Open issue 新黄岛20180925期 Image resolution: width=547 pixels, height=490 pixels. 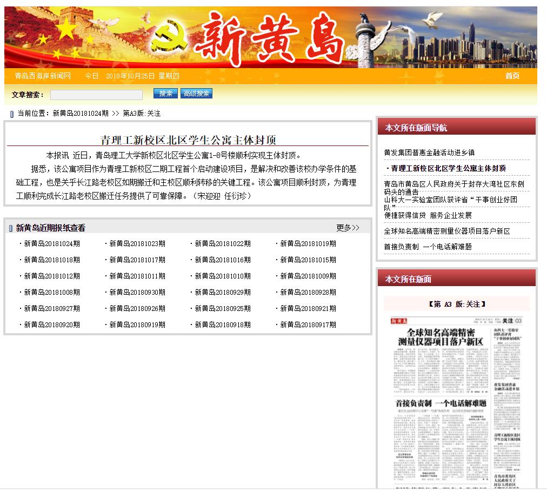click(223, 308)
